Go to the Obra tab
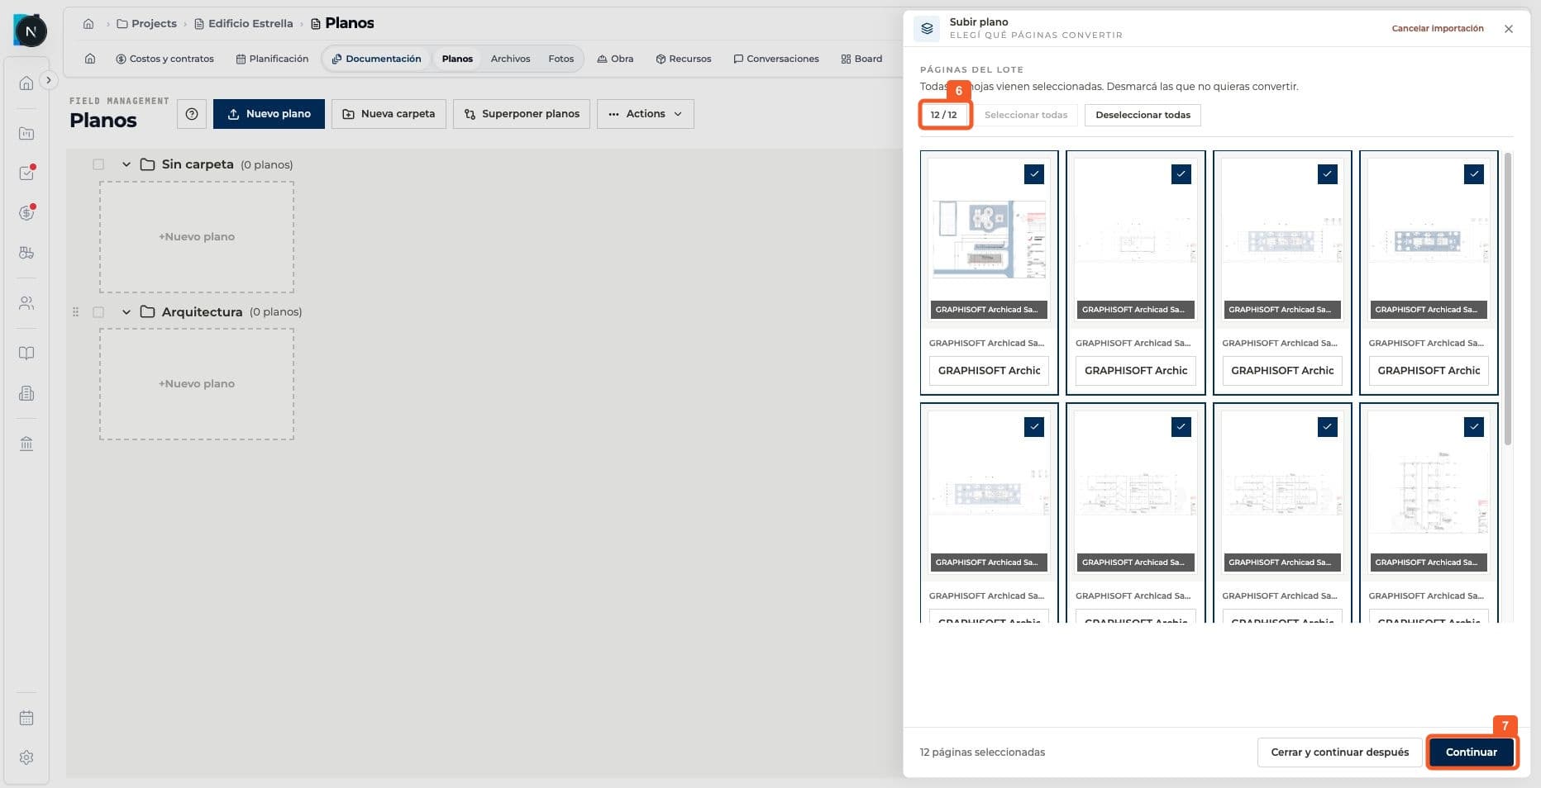Screen dimensions: 1541x788 click(x=615, y=59)
